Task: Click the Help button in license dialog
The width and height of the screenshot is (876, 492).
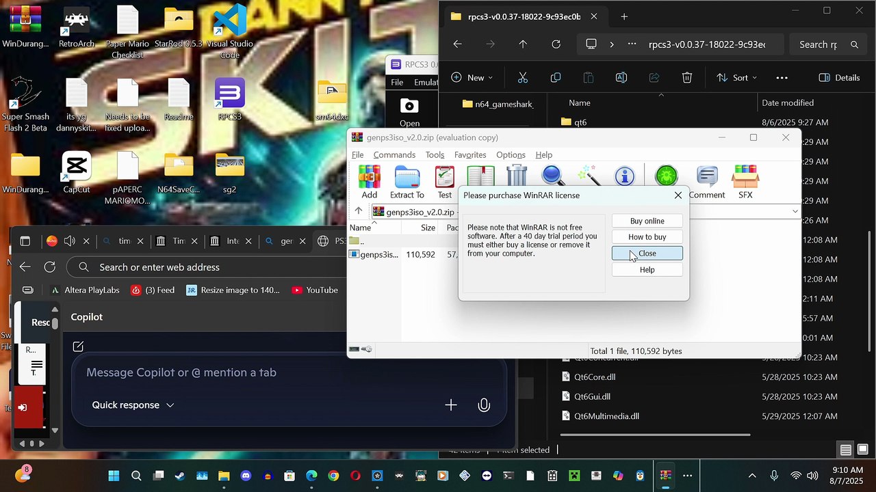Action: point(647,270)
